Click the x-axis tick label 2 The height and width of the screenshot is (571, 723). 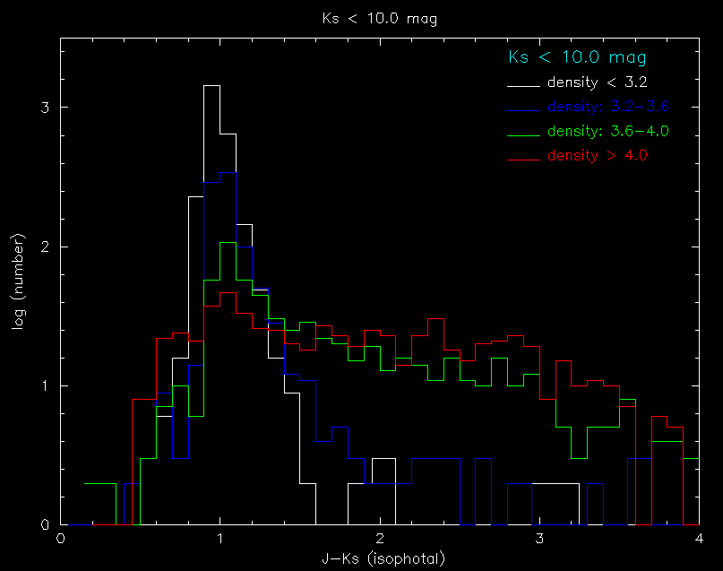pyautogui.click(x=380, y=540)
